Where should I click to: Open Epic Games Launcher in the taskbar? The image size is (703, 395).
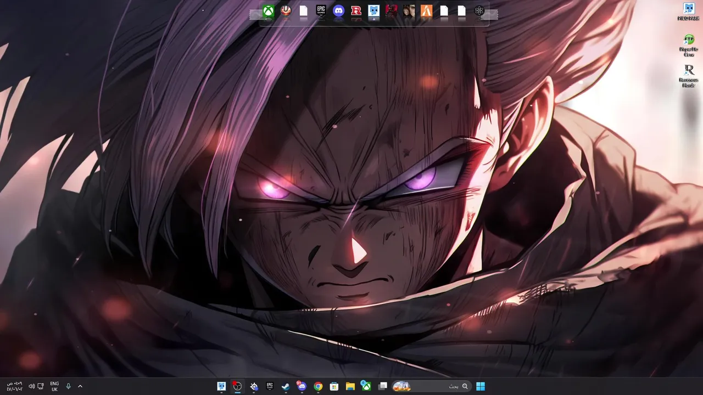[270, 386]
